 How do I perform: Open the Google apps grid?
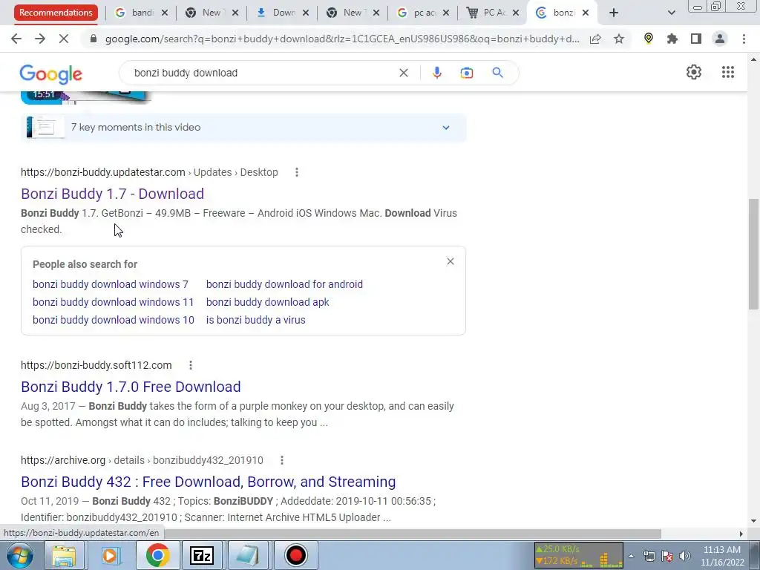pyautogui.click(x=728, y=72)
